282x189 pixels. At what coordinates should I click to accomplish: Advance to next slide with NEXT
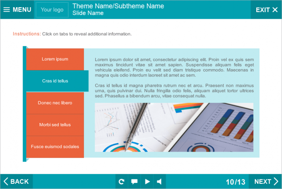(x=265, y=181)
